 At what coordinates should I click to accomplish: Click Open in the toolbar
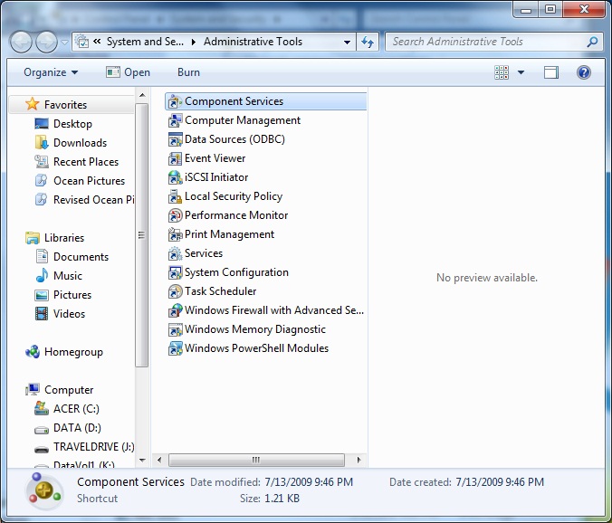click(x=128, y=72)
